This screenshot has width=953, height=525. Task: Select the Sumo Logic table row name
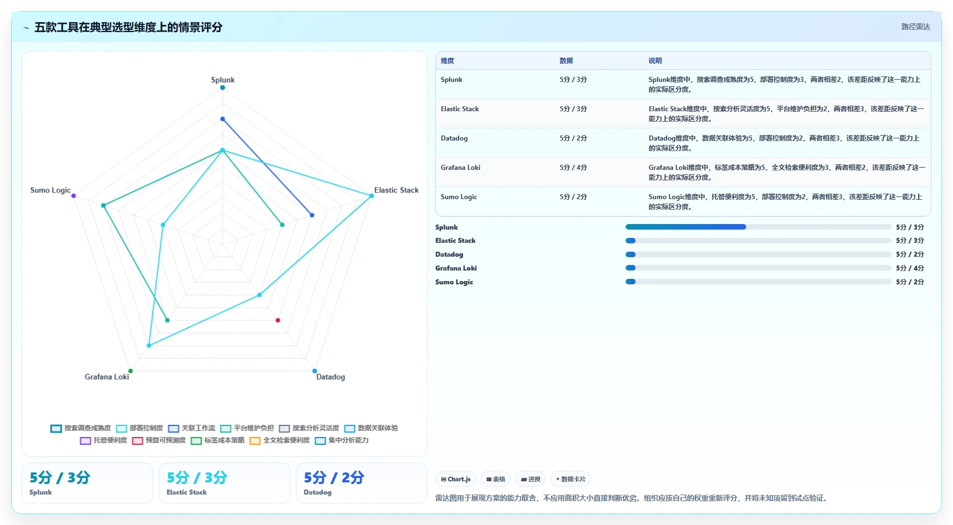(459, 197)
